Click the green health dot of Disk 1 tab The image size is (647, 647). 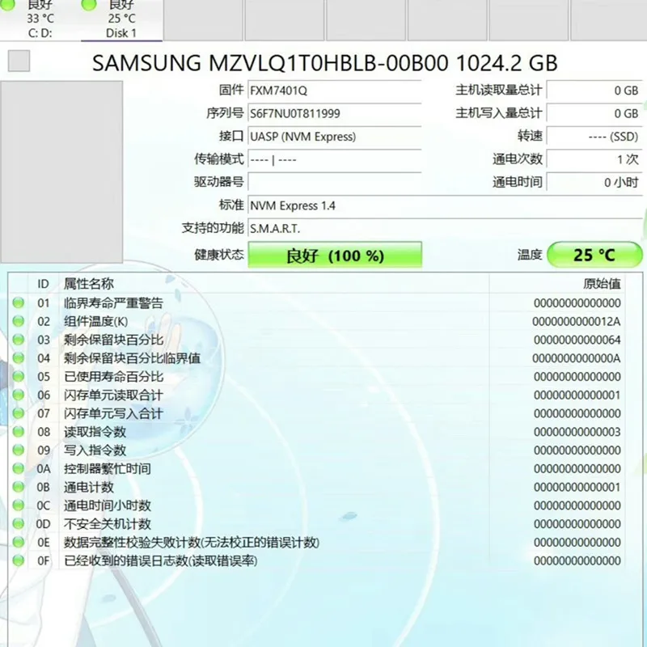[x=89, y=5]
